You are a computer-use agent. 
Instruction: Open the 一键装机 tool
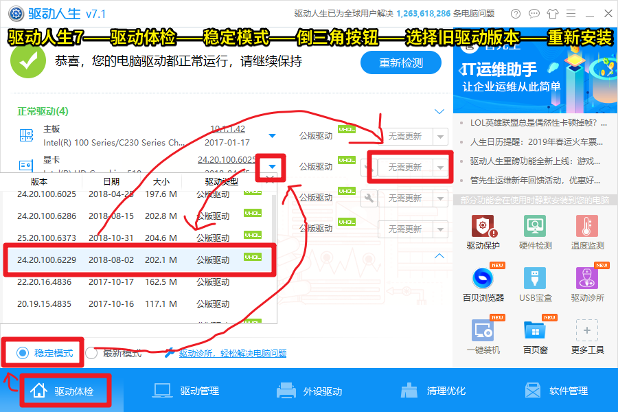pos(483,336)
